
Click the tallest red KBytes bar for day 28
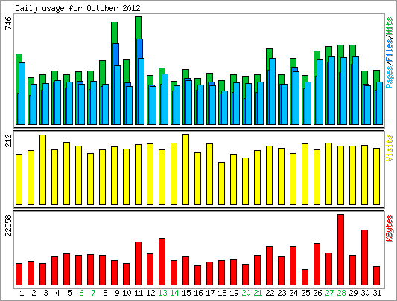341,250
